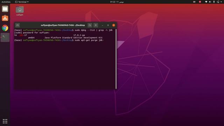This screenshot has width=224, height=126.
Task: Open terminal hamburger menu
Action: point(96,25)
